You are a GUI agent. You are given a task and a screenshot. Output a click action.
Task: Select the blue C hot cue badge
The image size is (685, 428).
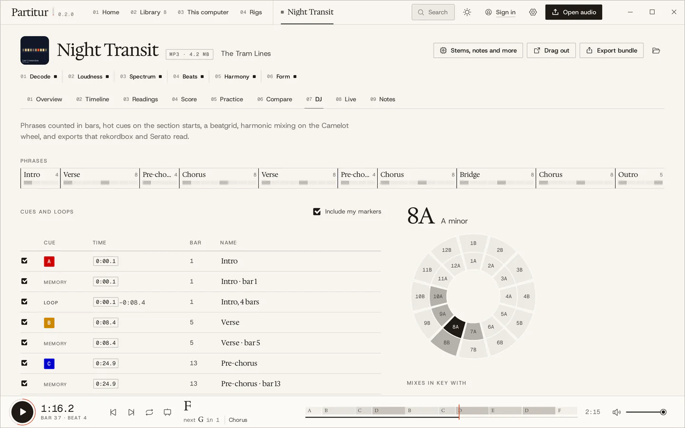[49, 364]
